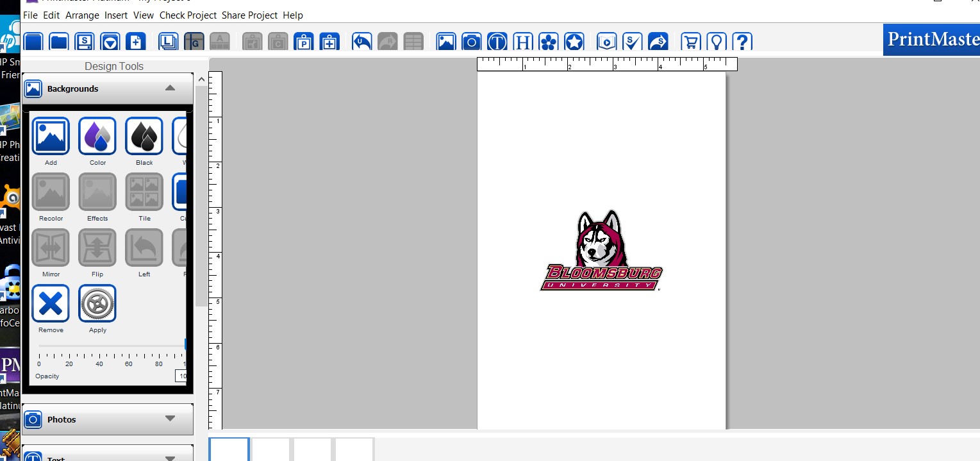Click the greyed Table grid toolbar icon
The height and width of the screenshot is (461, 980).
coord(413,42)
